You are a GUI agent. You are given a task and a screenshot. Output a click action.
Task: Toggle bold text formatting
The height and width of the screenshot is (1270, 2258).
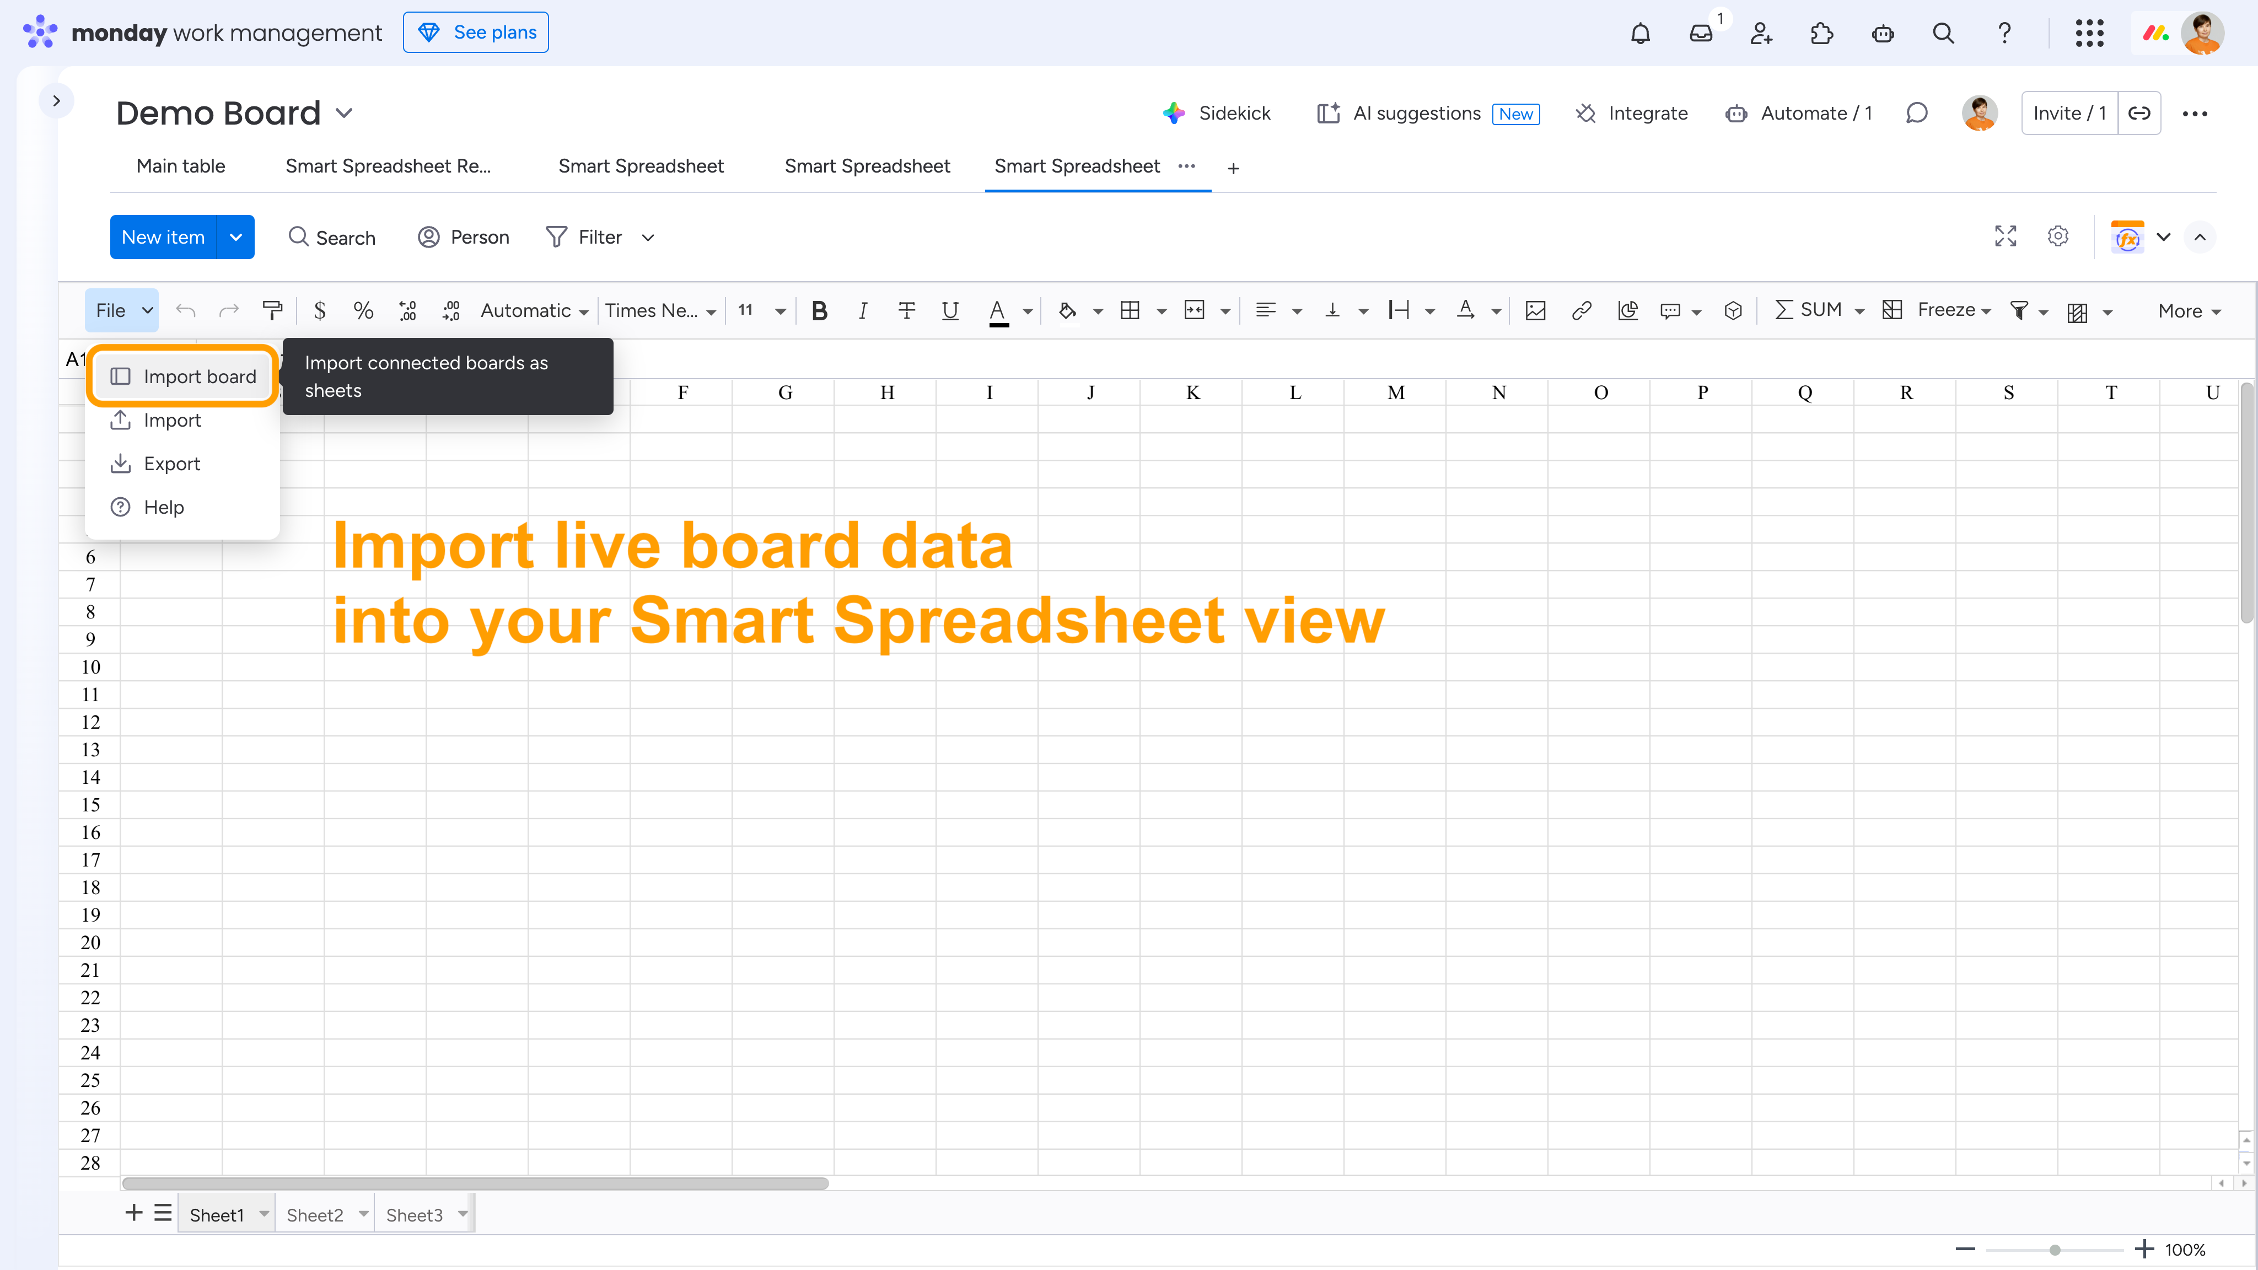[x=819, y=310]
